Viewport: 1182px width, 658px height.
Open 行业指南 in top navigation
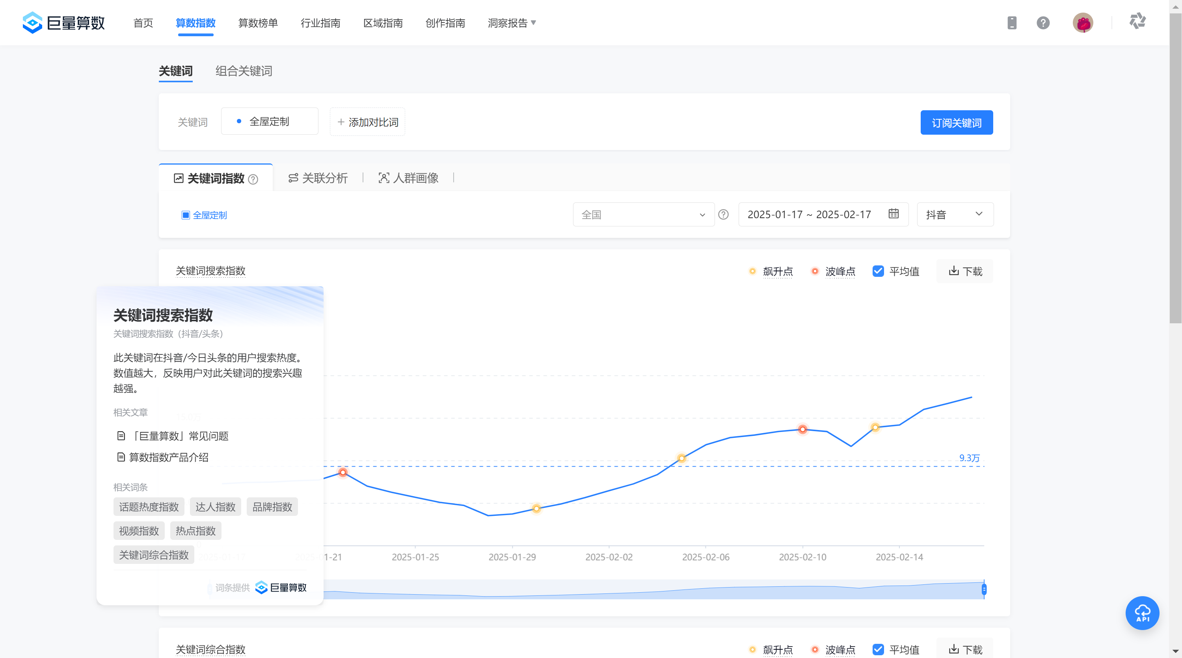[x=320, y=22]
